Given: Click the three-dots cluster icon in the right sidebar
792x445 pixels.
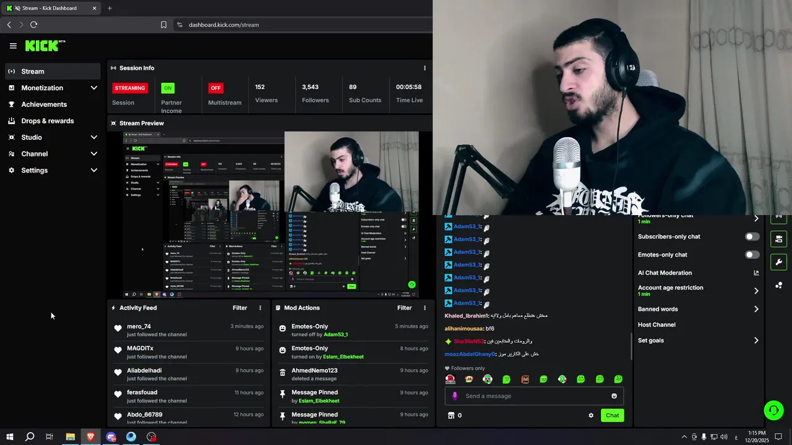Looking at the screenshot, I should [778, 285].
